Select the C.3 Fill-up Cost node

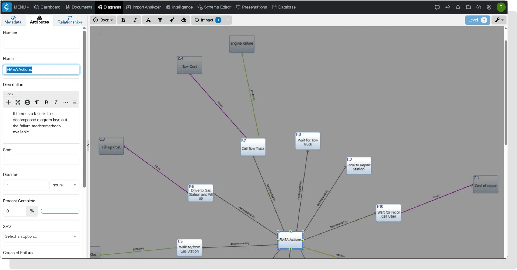coord(111,146)
